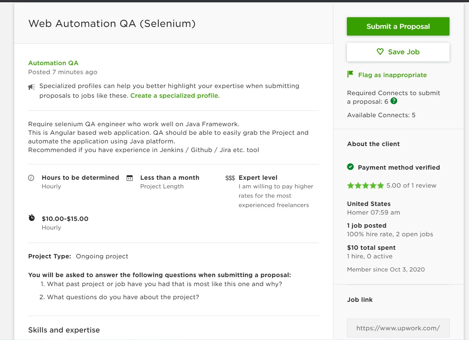
Task: Click the heart icon on Save Job
Action: pyautogui.click(x=380, y=52)
